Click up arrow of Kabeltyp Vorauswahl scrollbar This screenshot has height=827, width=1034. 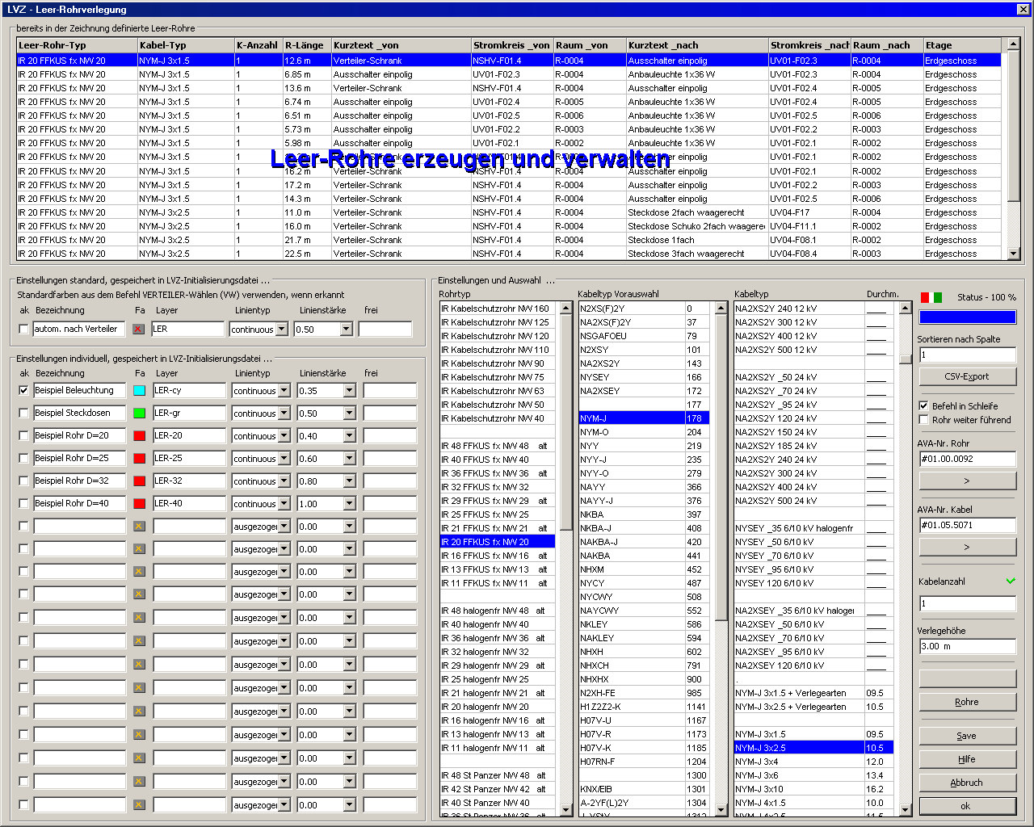721,308
